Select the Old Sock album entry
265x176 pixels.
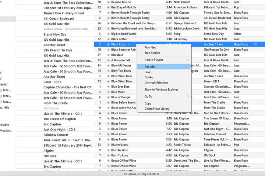50,156
